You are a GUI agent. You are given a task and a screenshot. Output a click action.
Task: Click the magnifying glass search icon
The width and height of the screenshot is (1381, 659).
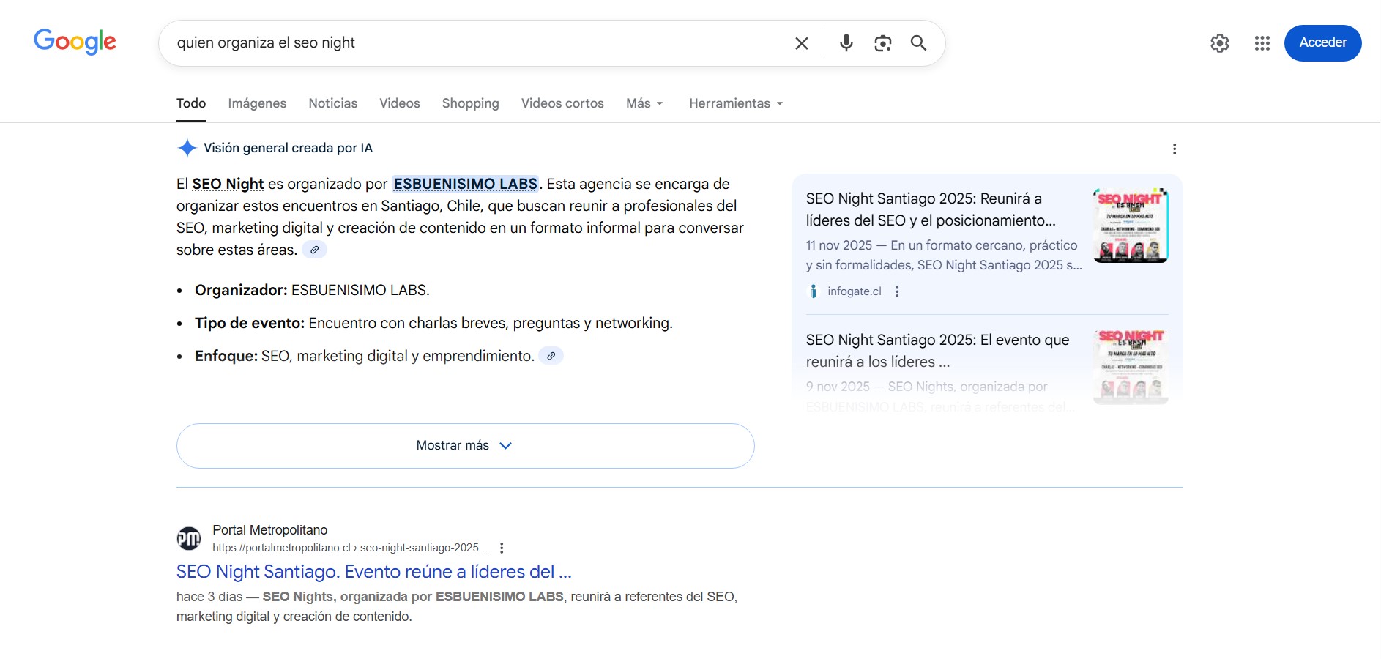(x=918, y=43)
